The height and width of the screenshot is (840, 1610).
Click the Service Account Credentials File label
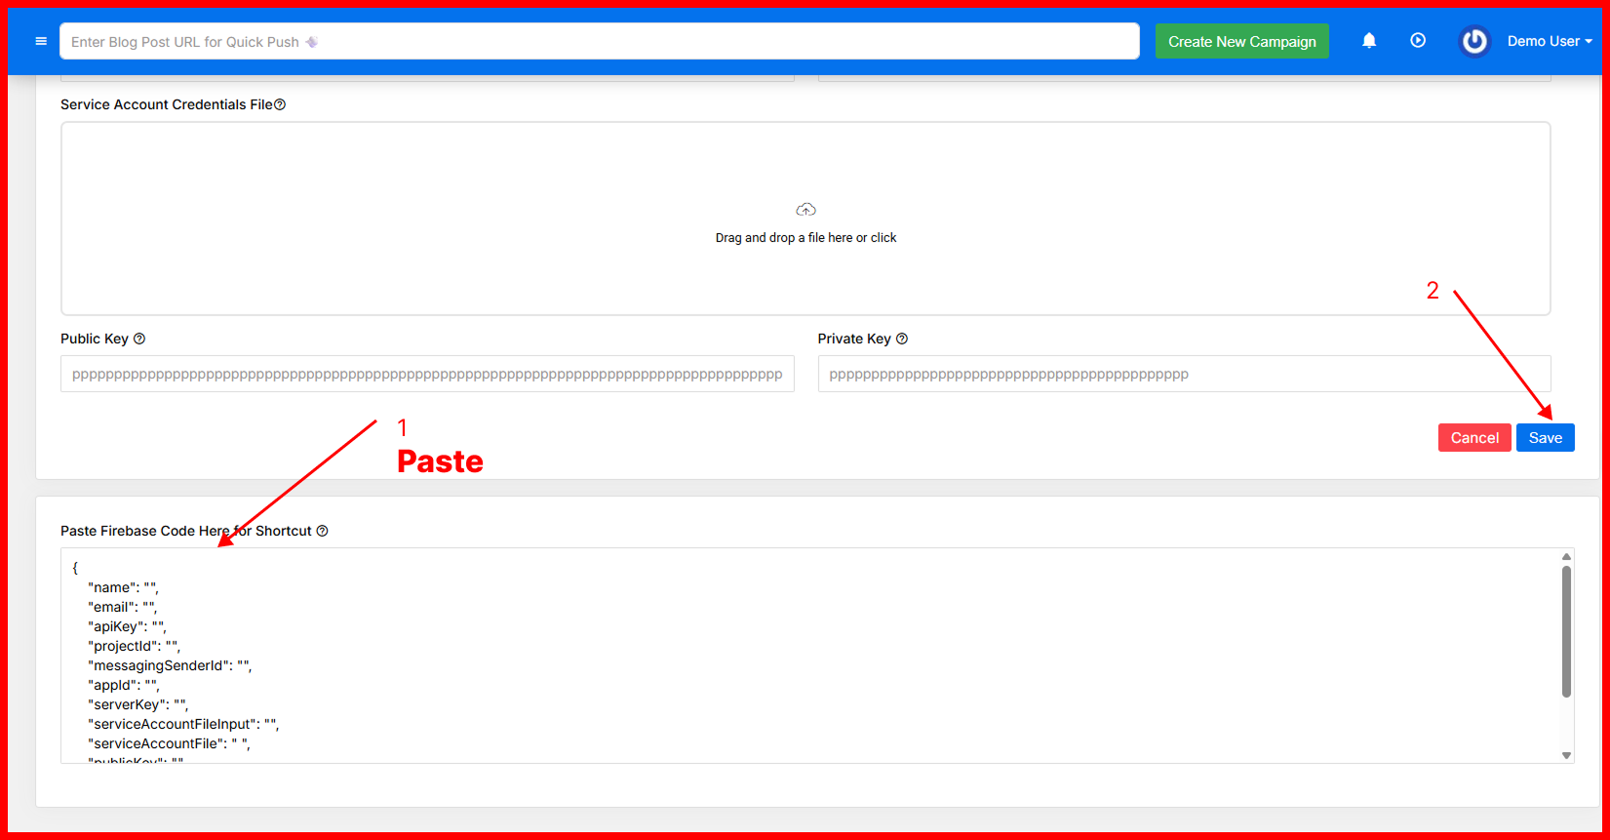coord(167,104)
